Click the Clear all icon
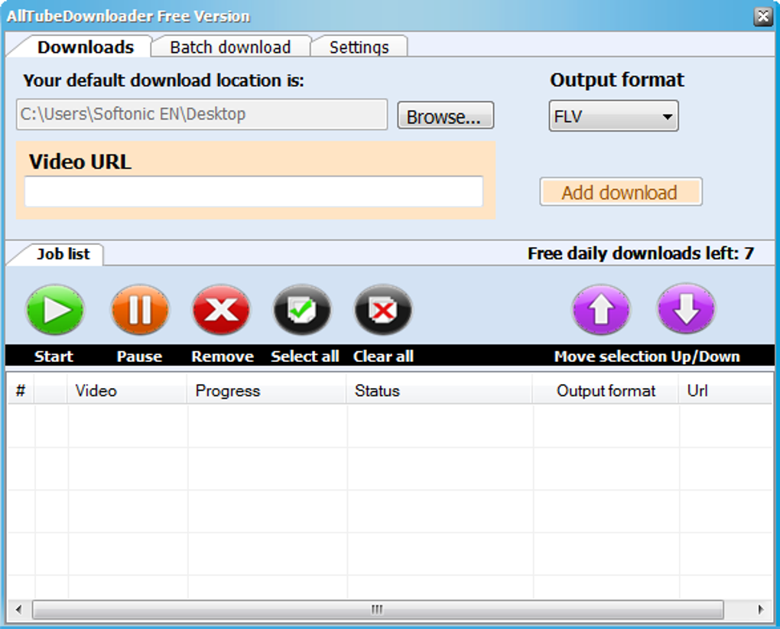 pos(383,309)
